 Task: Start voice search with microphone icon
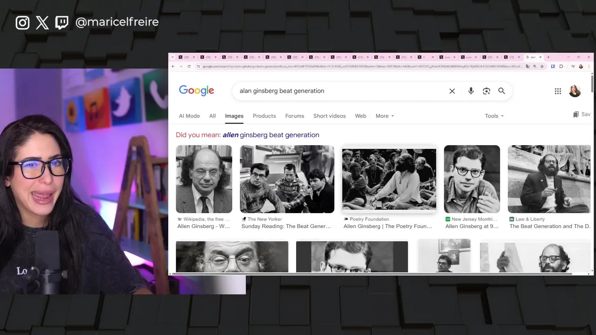point(471,91)
